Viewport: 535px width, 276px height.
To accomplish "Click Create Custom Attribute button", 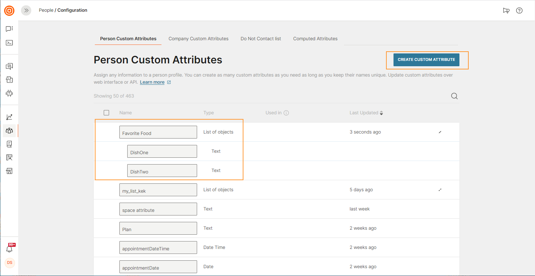I will pyautogui.click(x=426, y=60).
